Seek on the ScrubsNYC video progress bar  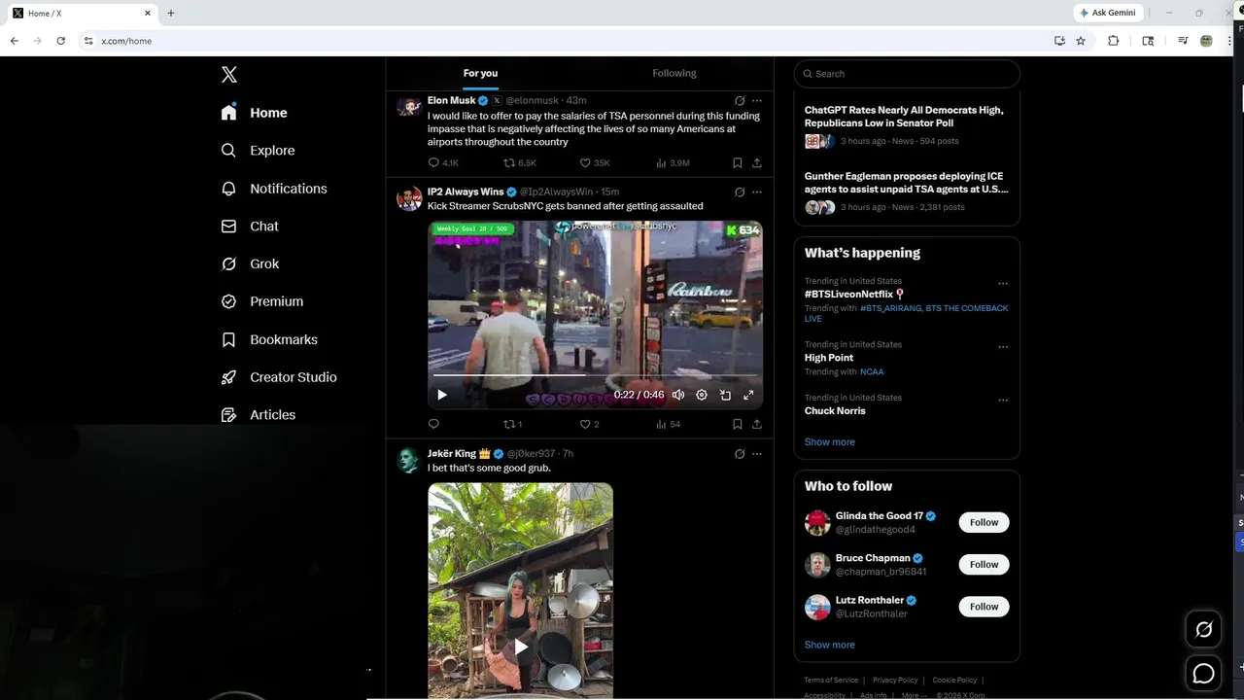[x=595, y=374]
